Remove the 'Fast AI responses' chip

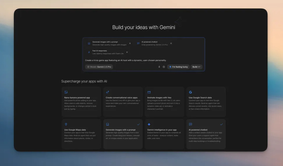click(127, 52)
